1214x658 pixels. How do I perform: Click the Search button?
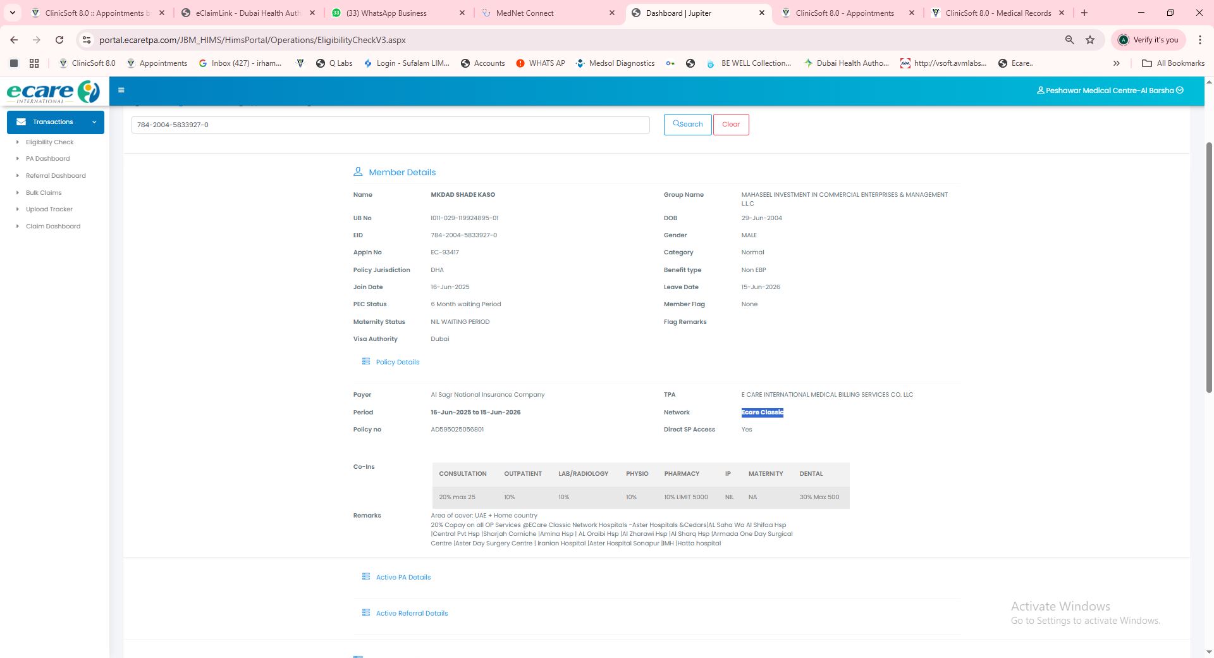[x=687, y=125]
